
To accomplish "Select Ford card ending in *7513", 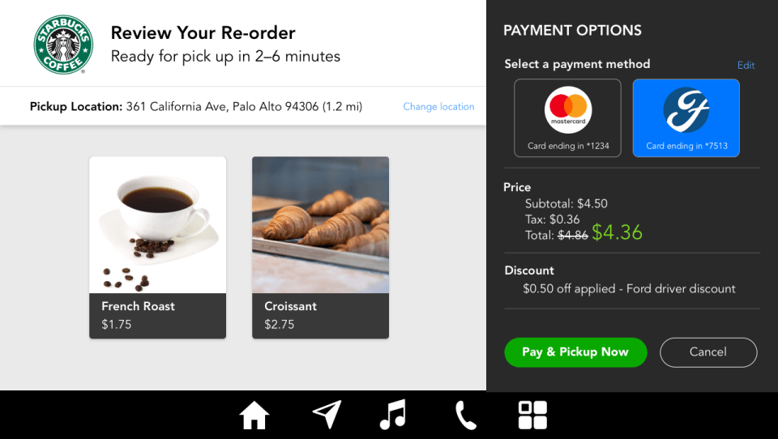I will 686,117.
